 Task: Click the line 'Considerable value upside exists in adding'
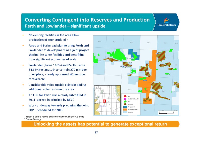pyautogui.click(x=57, y=85)
